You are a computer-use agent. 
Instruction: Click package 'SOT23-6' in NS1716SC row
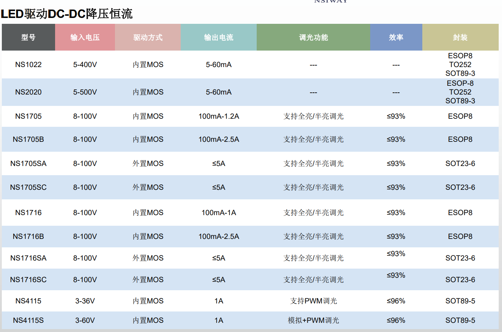[x=460, y=280]
